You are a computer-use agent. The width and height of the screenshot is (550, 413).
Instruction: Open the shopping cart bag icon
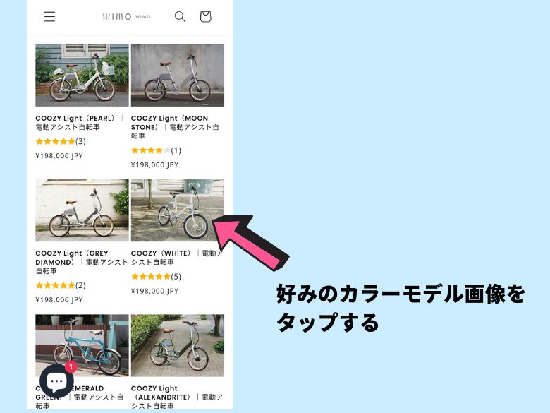tap(206, 16)
